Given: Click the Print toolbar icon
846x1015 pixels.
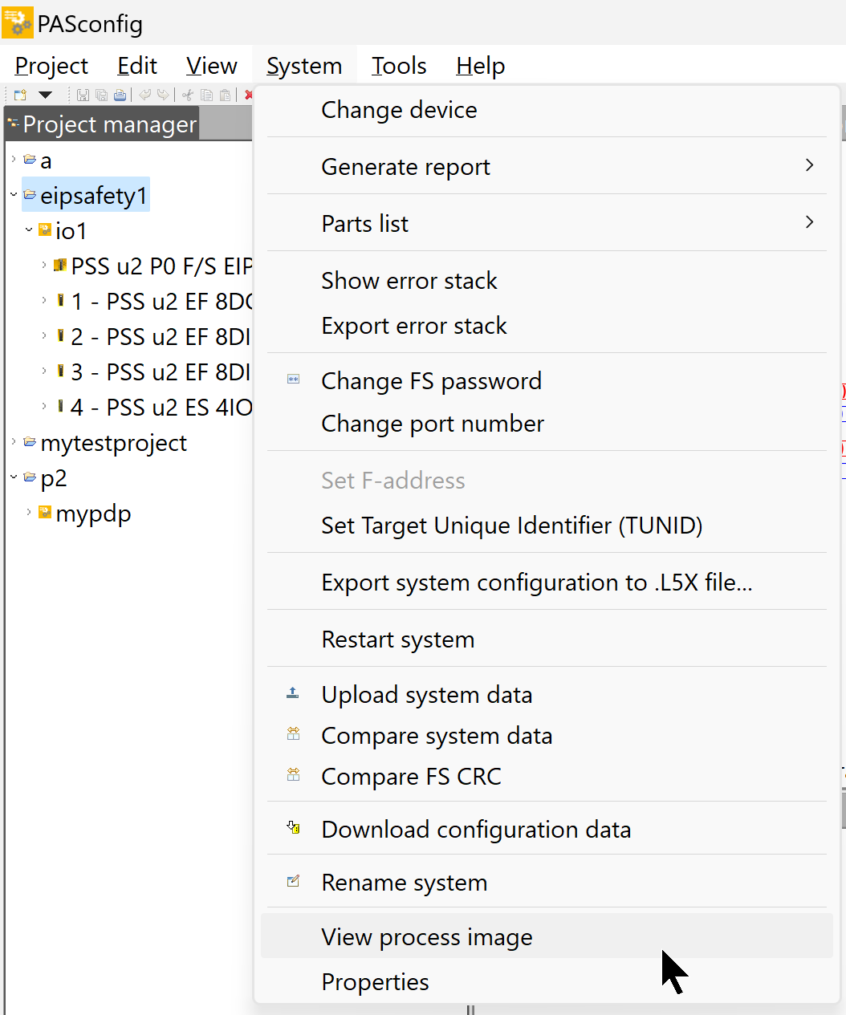Looking at the screenshot, I should click(x=120, y=95).
